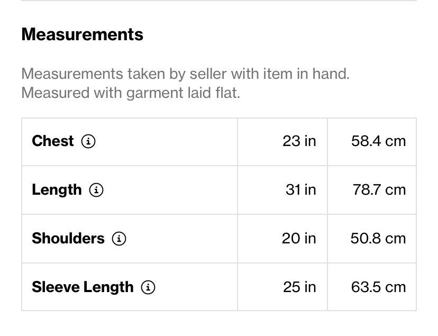Click the 23 in chest value
This screenshot has height=336, width=438.
pyautogui.click(x=299, y=141)
